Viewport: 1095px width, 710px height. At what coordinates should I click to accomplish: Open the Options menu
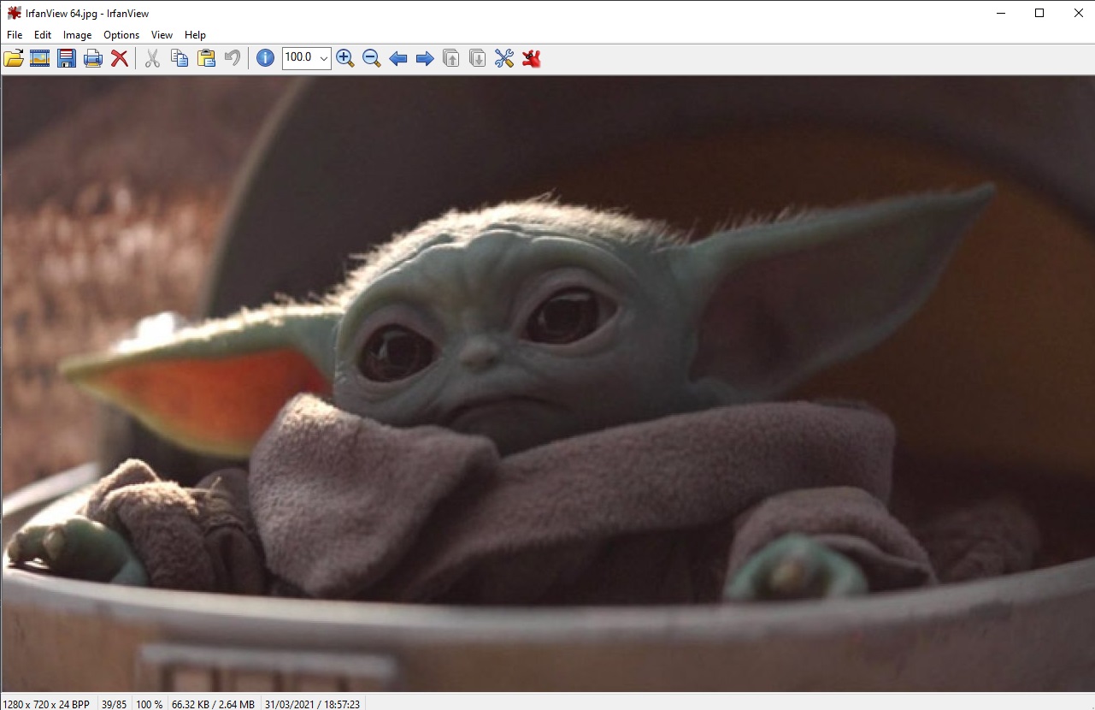click(x=121, y=35)
